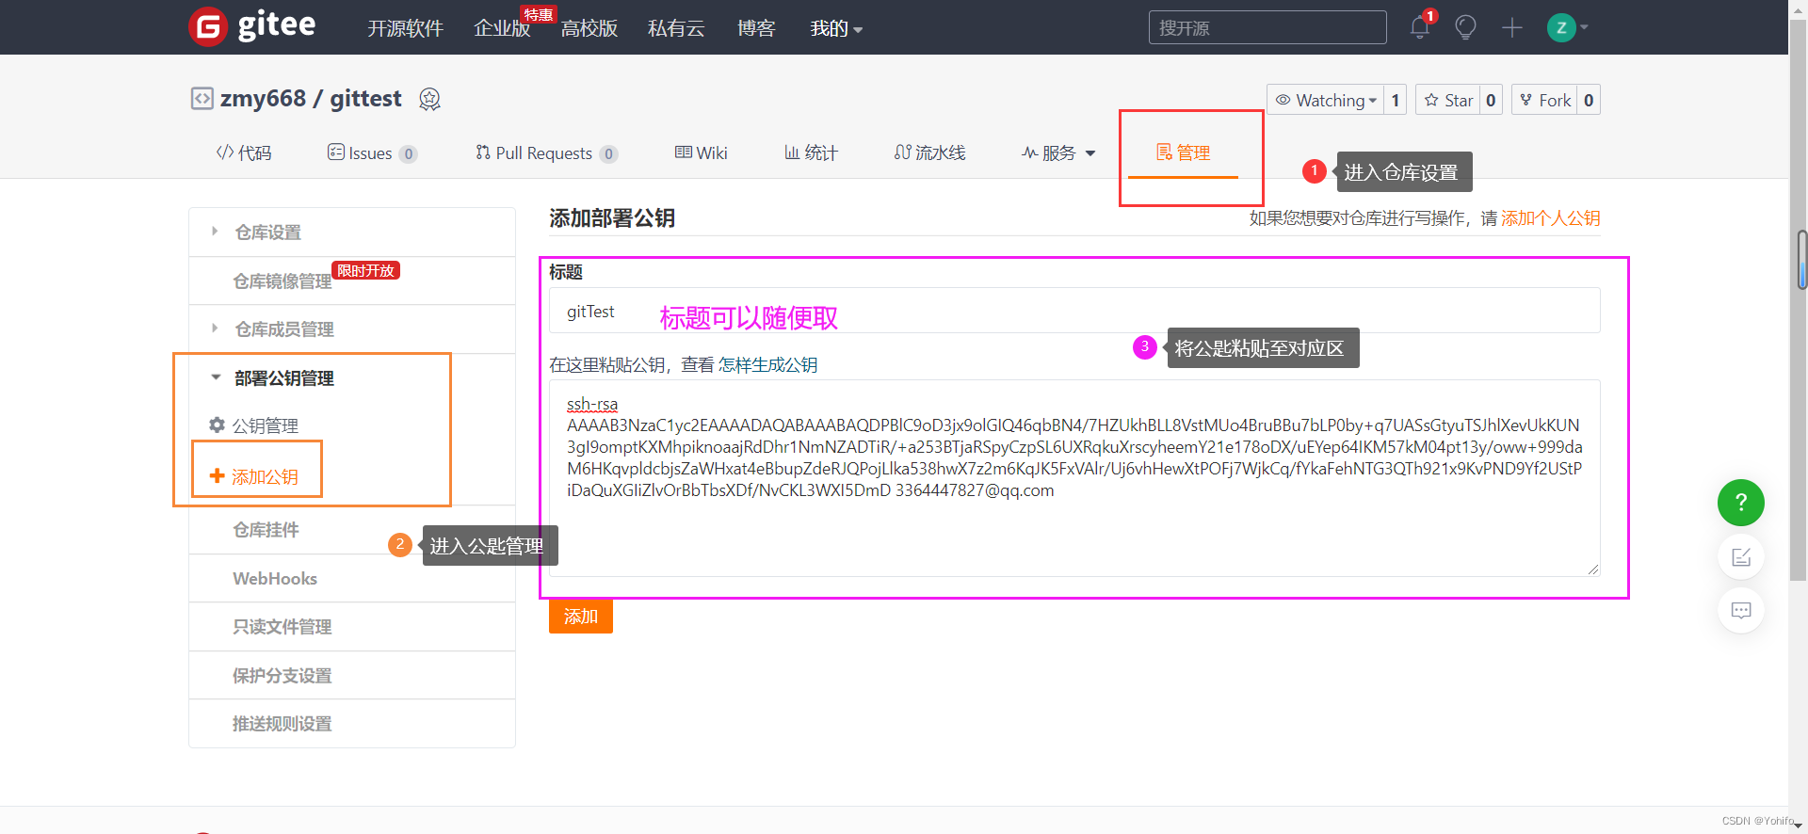1808x834 pixels.
Task: Open the Watching dropdown
Action: point(1325,100)
